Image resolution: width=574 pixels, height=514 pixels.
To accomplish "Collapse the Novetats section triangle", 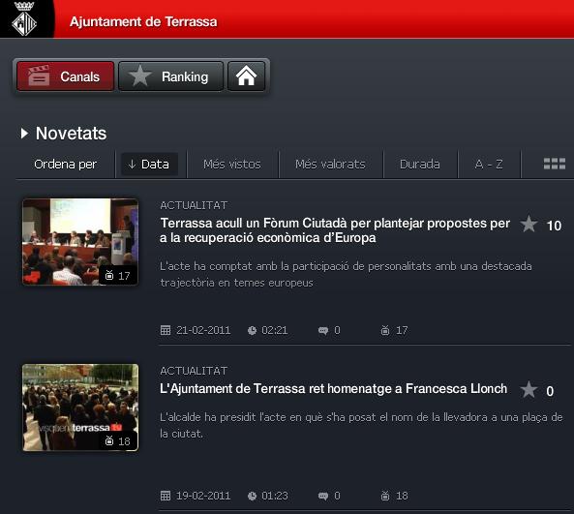I will 24,134.
